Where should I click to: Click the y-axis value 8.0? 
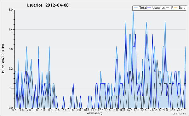[11, 10]
